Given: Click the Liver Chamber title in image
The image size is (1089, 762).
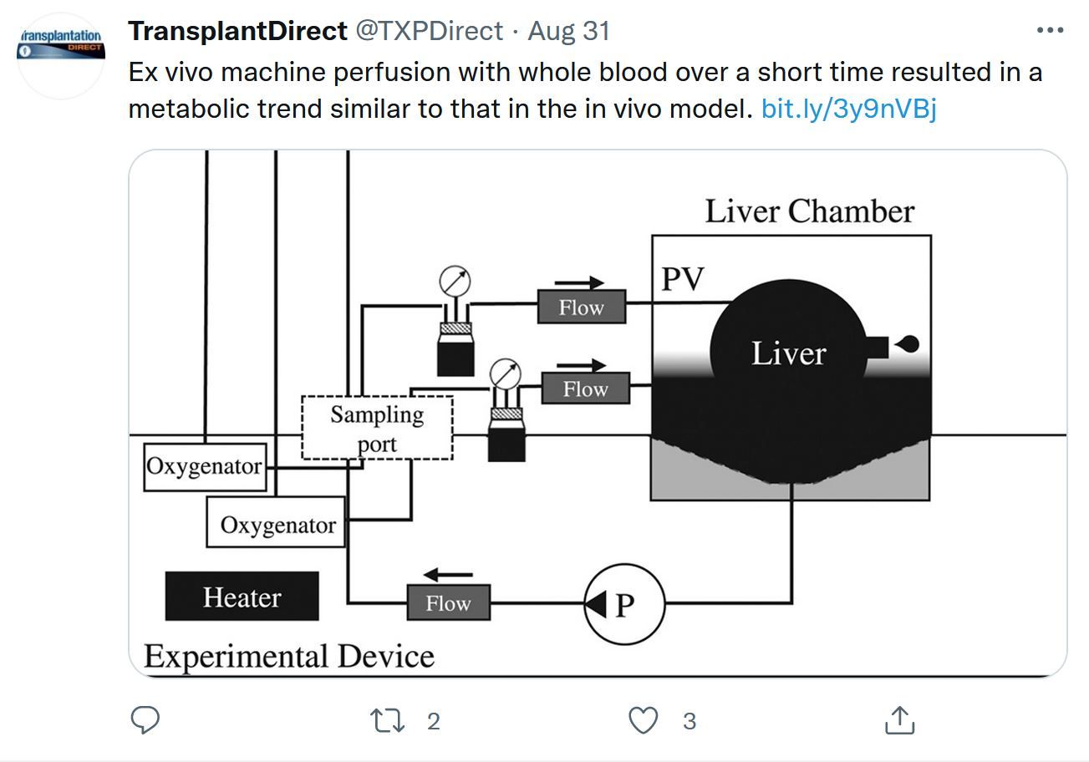Looking at the screenshot, I should point(810,211).
